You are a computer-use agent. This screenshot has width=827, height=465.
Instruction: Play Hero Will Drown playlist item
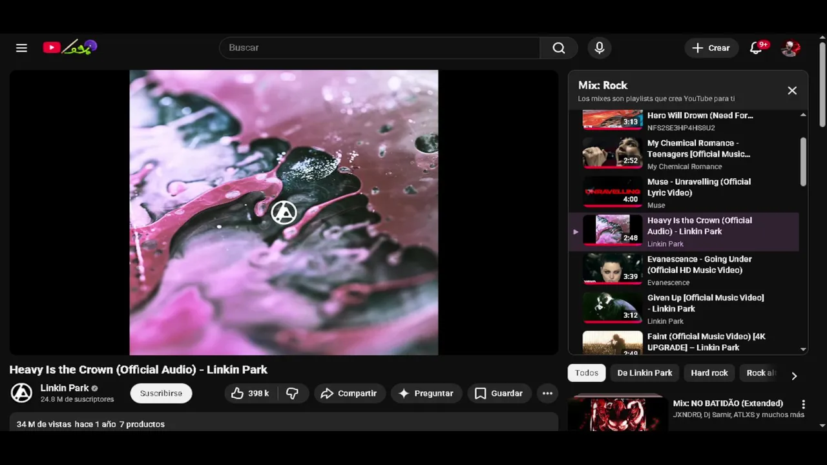point(684,119)
